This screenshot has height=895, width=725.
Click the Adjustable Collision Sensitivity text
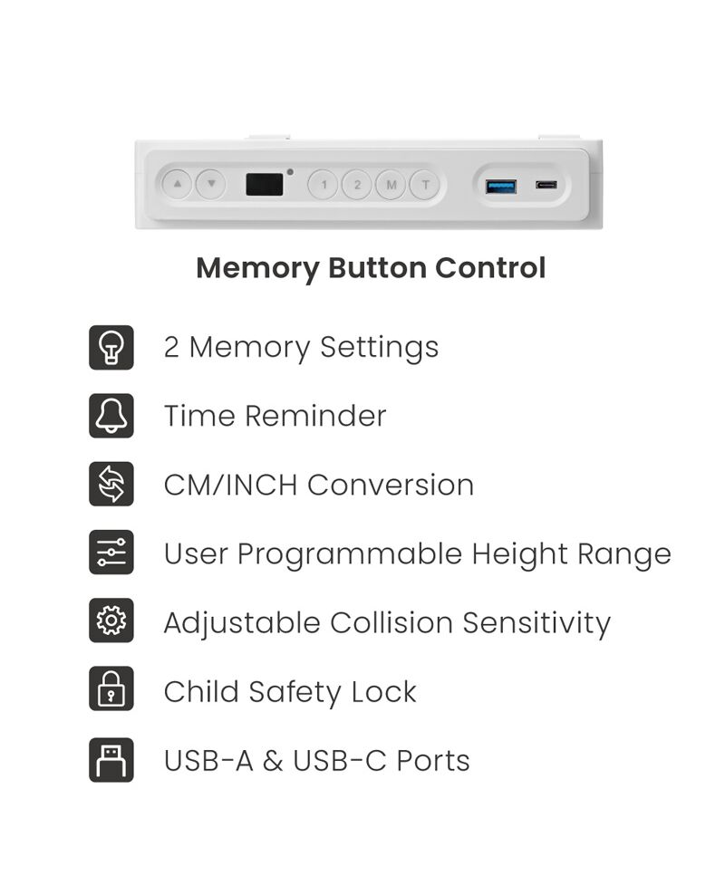tap(387, 623)
